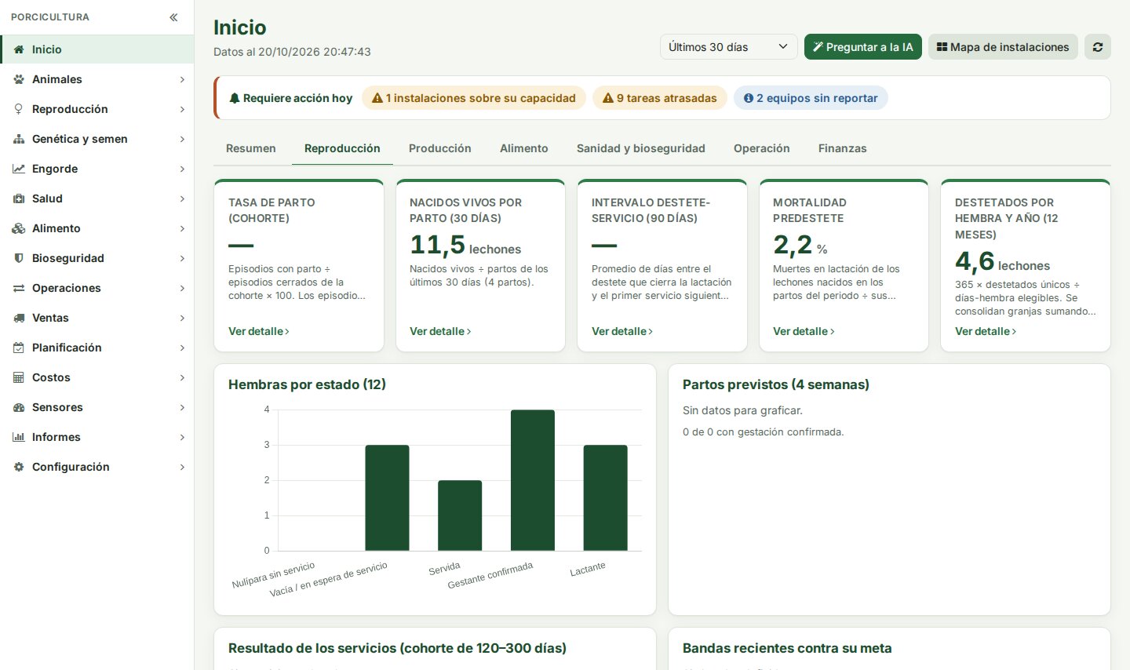Image resolution: width=1130 pixels, height=670 pixels.
Task: Click the Gestante confirmada bar in chart
Action: coord(533,480)
